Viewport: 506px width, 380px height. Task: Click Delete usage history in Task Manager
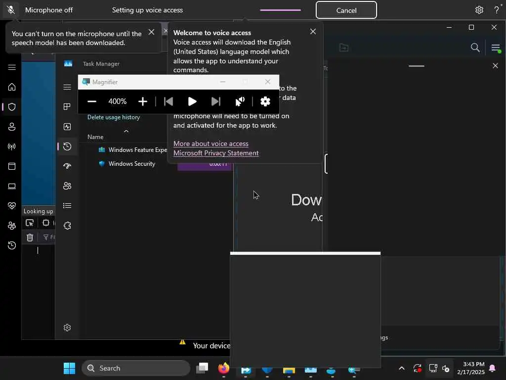point(114,117)
